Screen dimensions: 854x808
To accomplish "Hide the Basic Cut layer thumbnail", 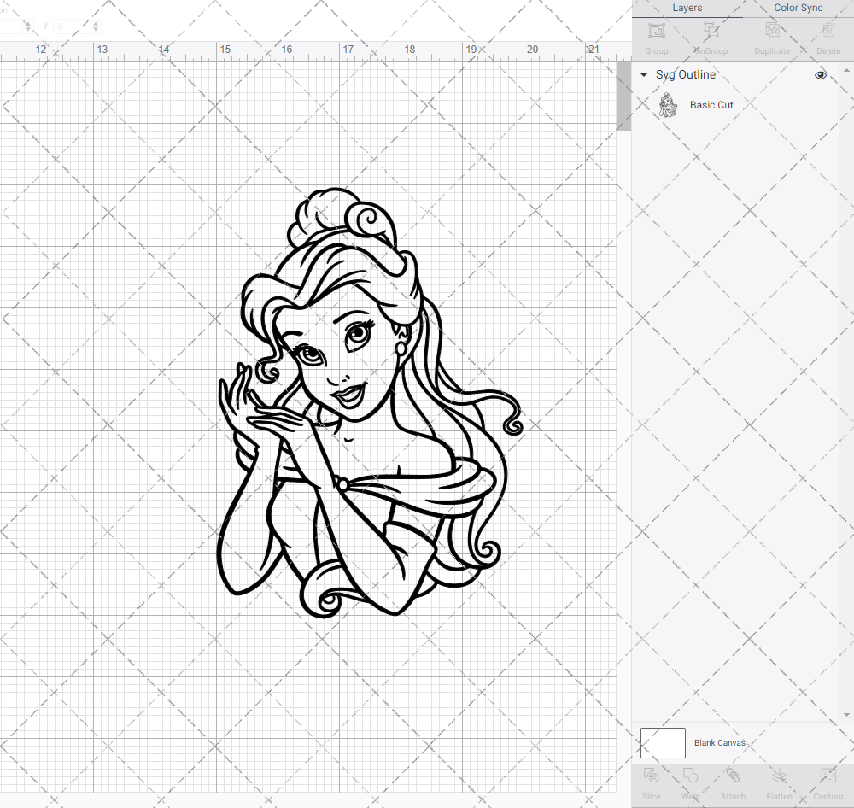I will coord(668,104).
